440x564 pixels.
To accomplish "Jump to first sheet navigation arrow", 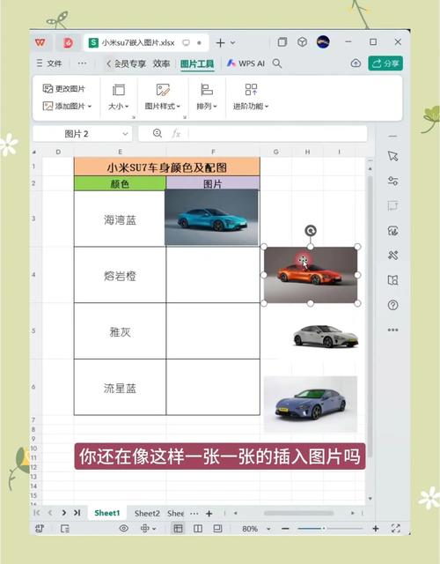I will click(37, 513).
